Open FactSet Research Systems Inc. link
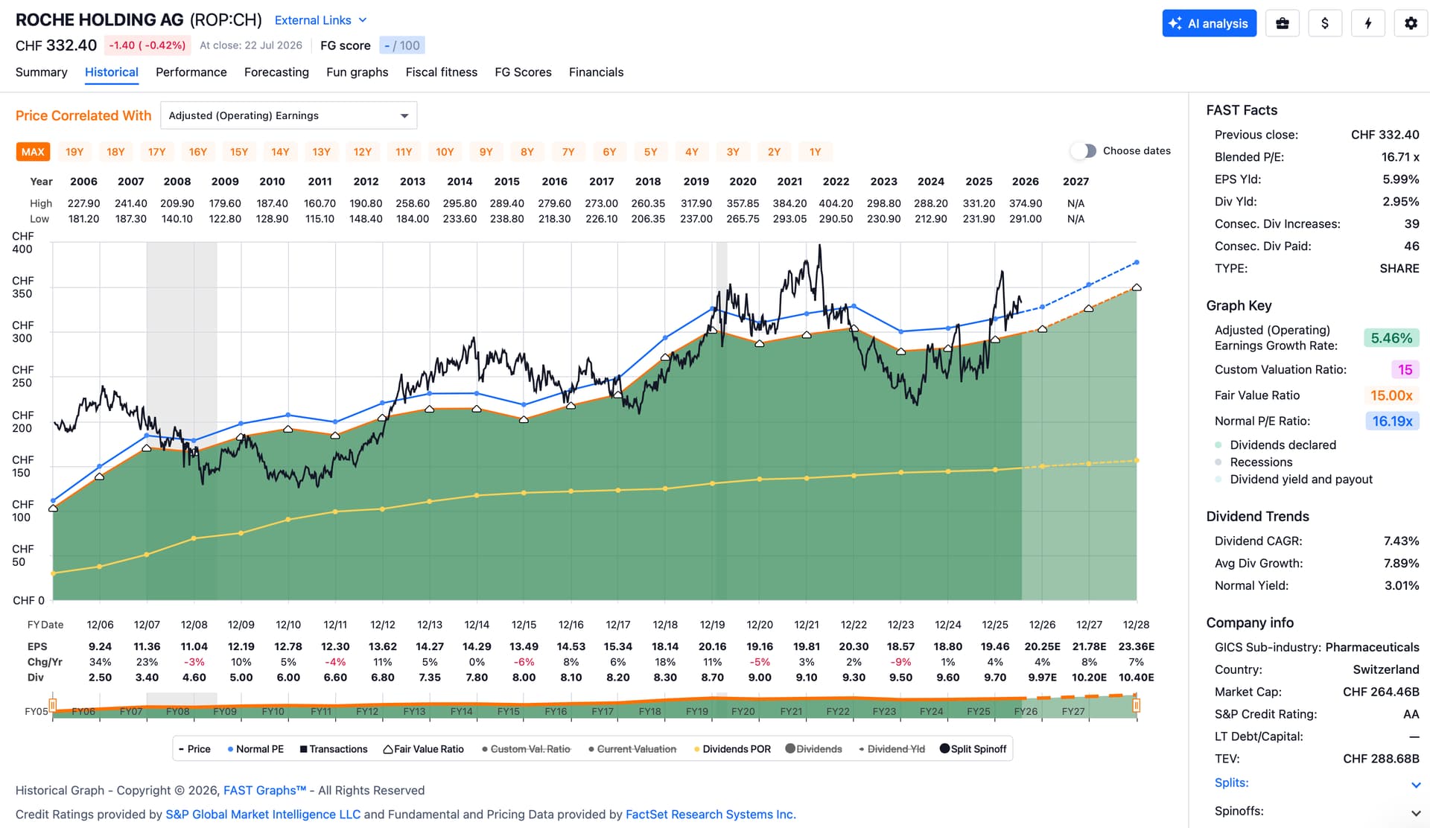Image resolution: width=1430 pixels, height=828 pixels. [x=711, y=815]
